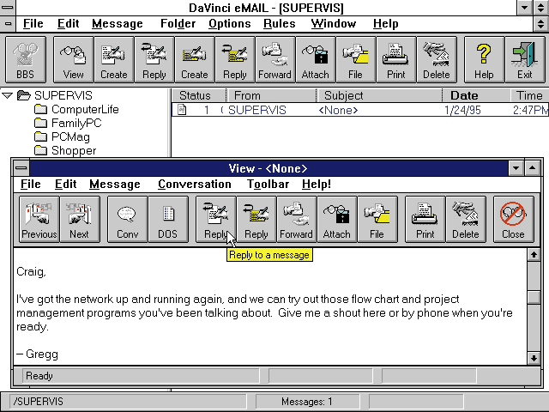Sort by the From column header
This screenshot has height=412, width=549.
[x=272, y=95]
